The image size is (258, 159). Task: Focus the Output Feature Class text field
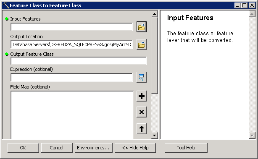(x=79, y=61)
